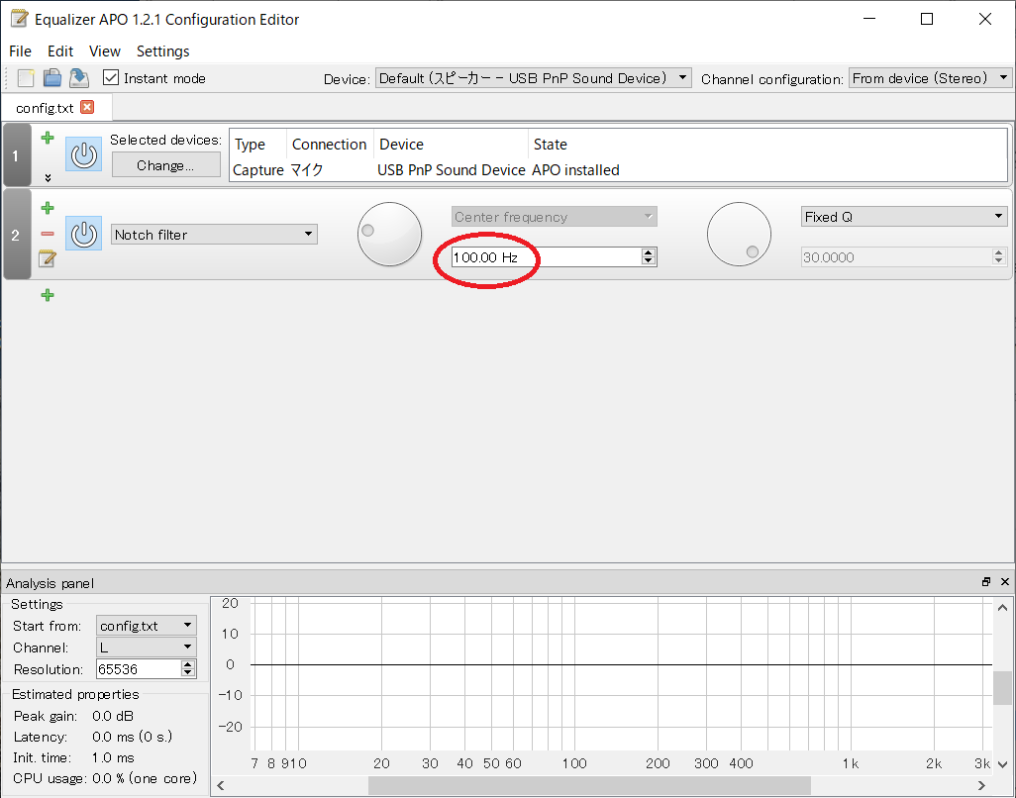Remove notch filter with red minus icon
1016x798 pixels.
point(48,234)
